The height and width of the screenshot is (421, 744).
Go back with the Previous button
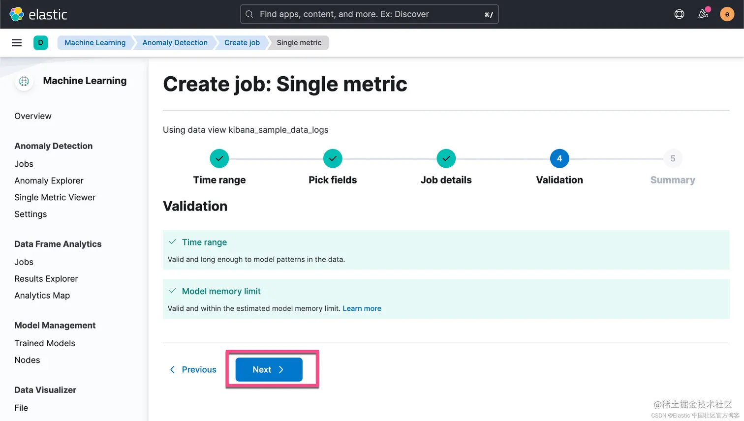[x=193, y=369]
